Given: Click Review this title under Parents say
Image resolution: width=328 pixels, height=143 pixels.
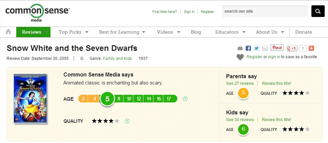Looking at the screenshot, I should point(277,83).
